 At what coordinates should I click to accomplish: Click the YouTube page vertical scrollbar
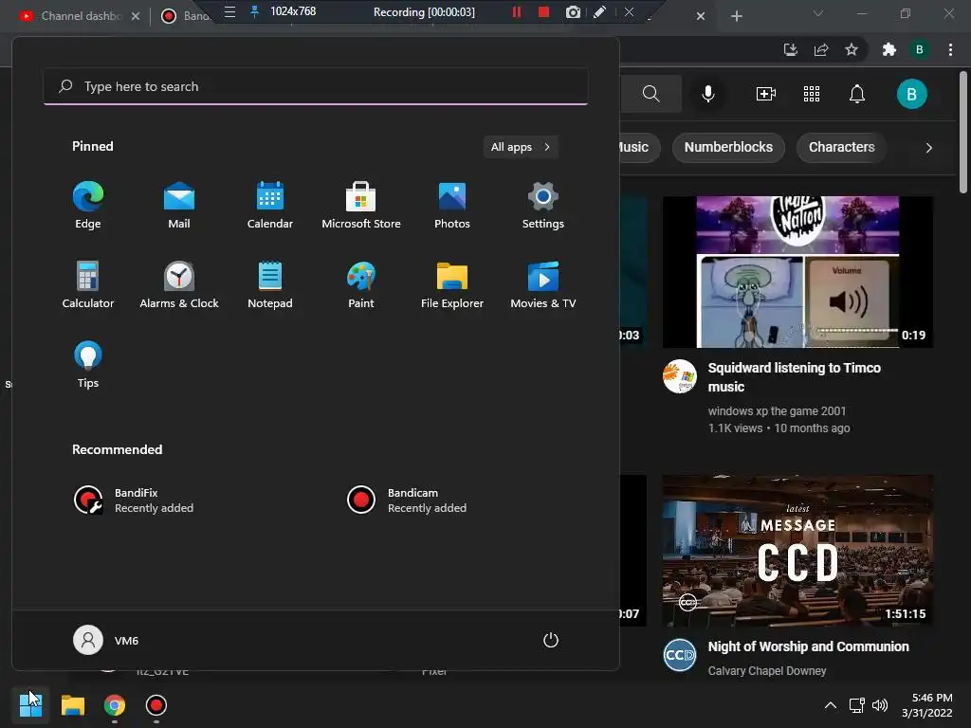[x=963, y=132]
